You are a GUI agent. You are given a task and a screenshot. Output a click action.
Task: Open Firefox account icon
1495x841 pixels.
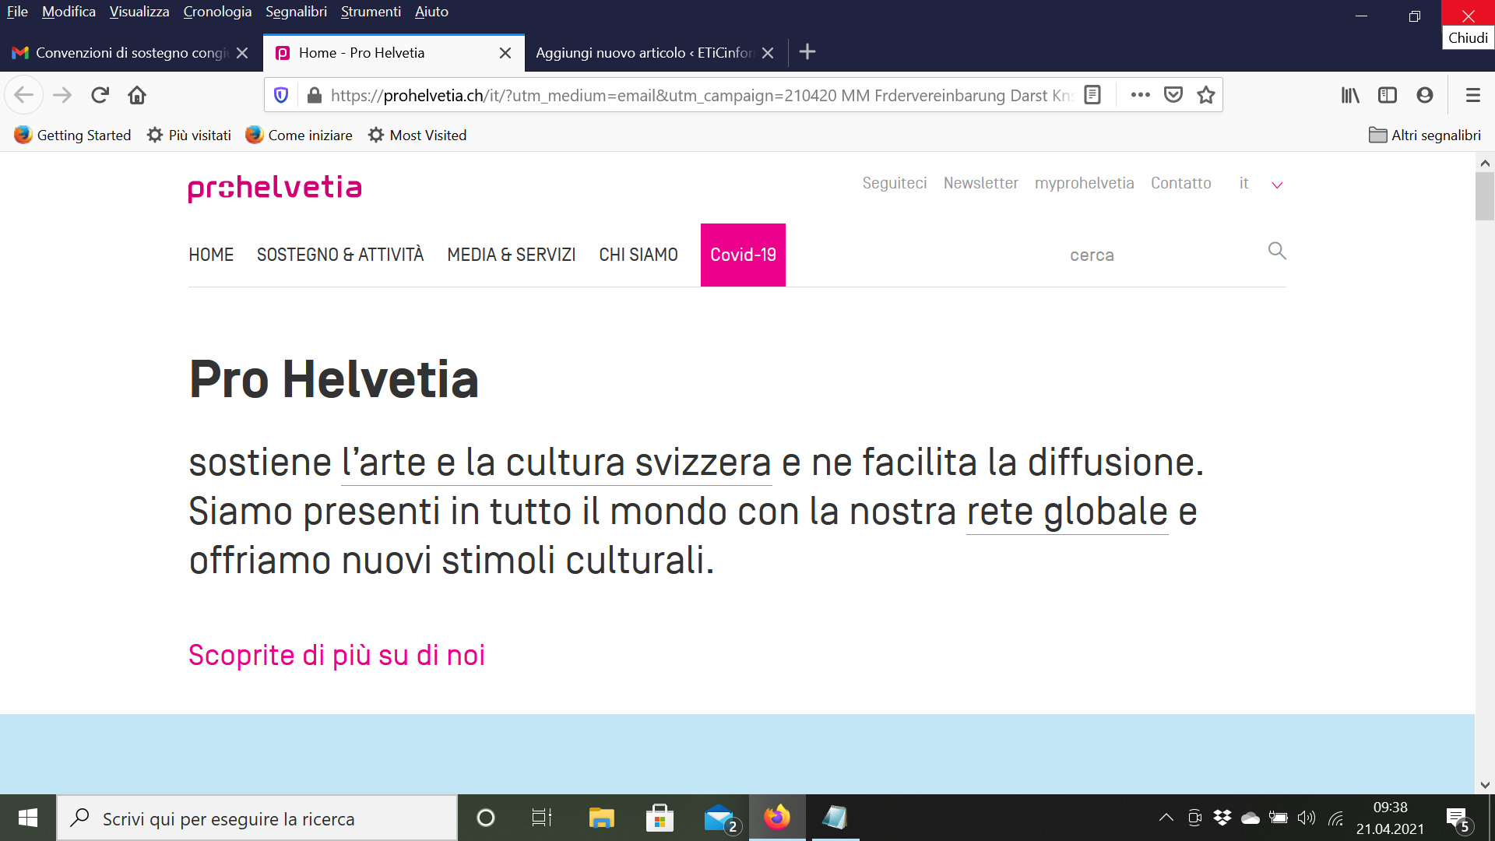coord(1425,95)
